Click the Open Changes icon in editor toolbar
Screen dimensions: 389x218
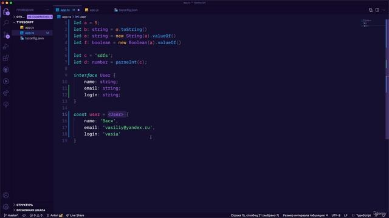coord(371,10)
